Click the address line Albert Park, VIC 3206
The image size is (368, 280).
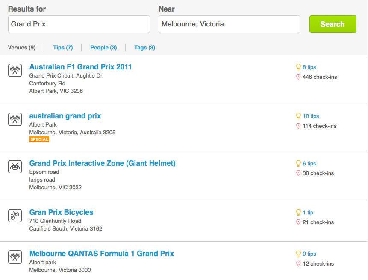tap(56, 91)
